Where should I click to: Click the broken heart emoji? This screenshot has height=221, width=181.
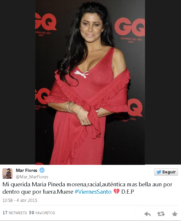(x=116, y=191)
